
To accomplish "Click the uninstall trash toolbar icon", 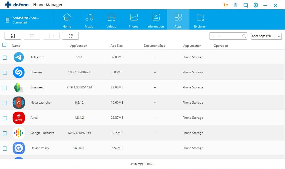I will 32,36.
